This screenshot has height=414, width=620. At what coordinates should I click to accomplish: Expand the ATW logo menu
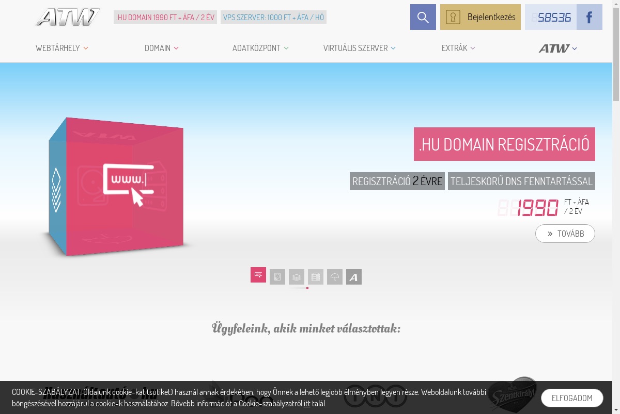[x=558, y=48]
